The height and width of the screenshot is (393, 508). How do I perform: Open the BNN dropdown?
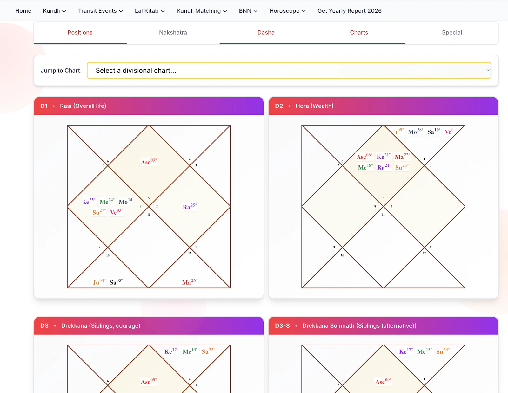tap(248, 10)
